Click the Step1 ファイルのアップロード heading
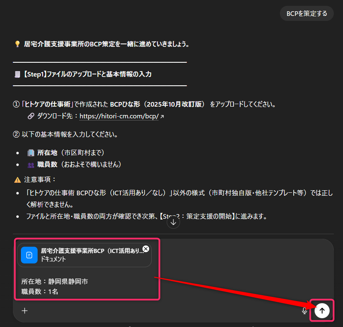The image size is (343, 327). pyautogui.click(x=87, y=74)
